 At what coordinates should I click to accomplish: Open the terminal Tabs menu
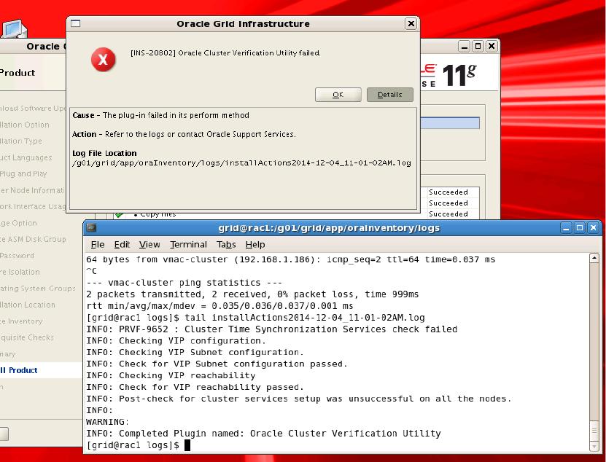coord(226,245)
